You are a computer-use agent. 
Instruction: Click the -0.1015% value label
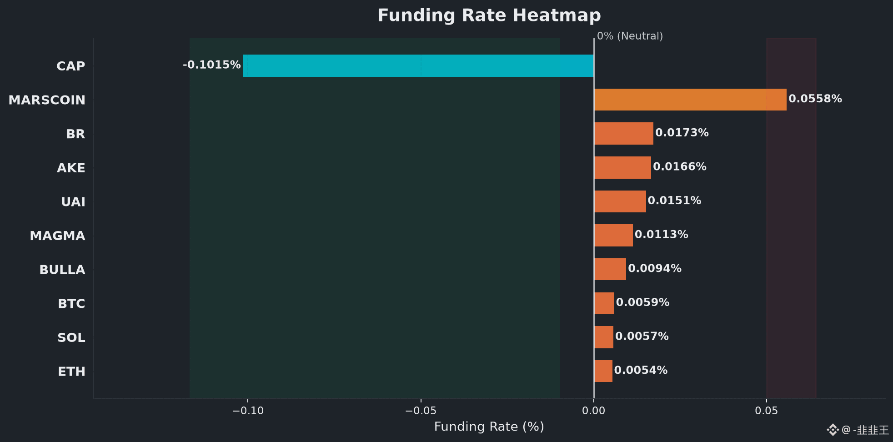211,65
